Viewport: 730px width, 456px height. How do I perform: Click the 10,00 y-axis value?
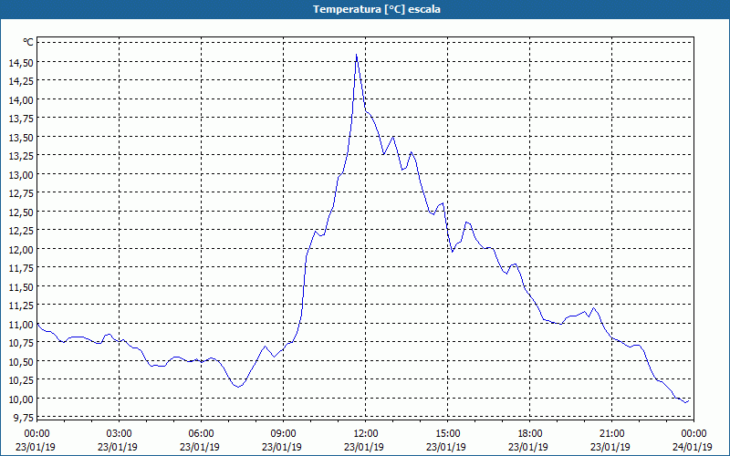pyautogui.click(x=21, y=399)
